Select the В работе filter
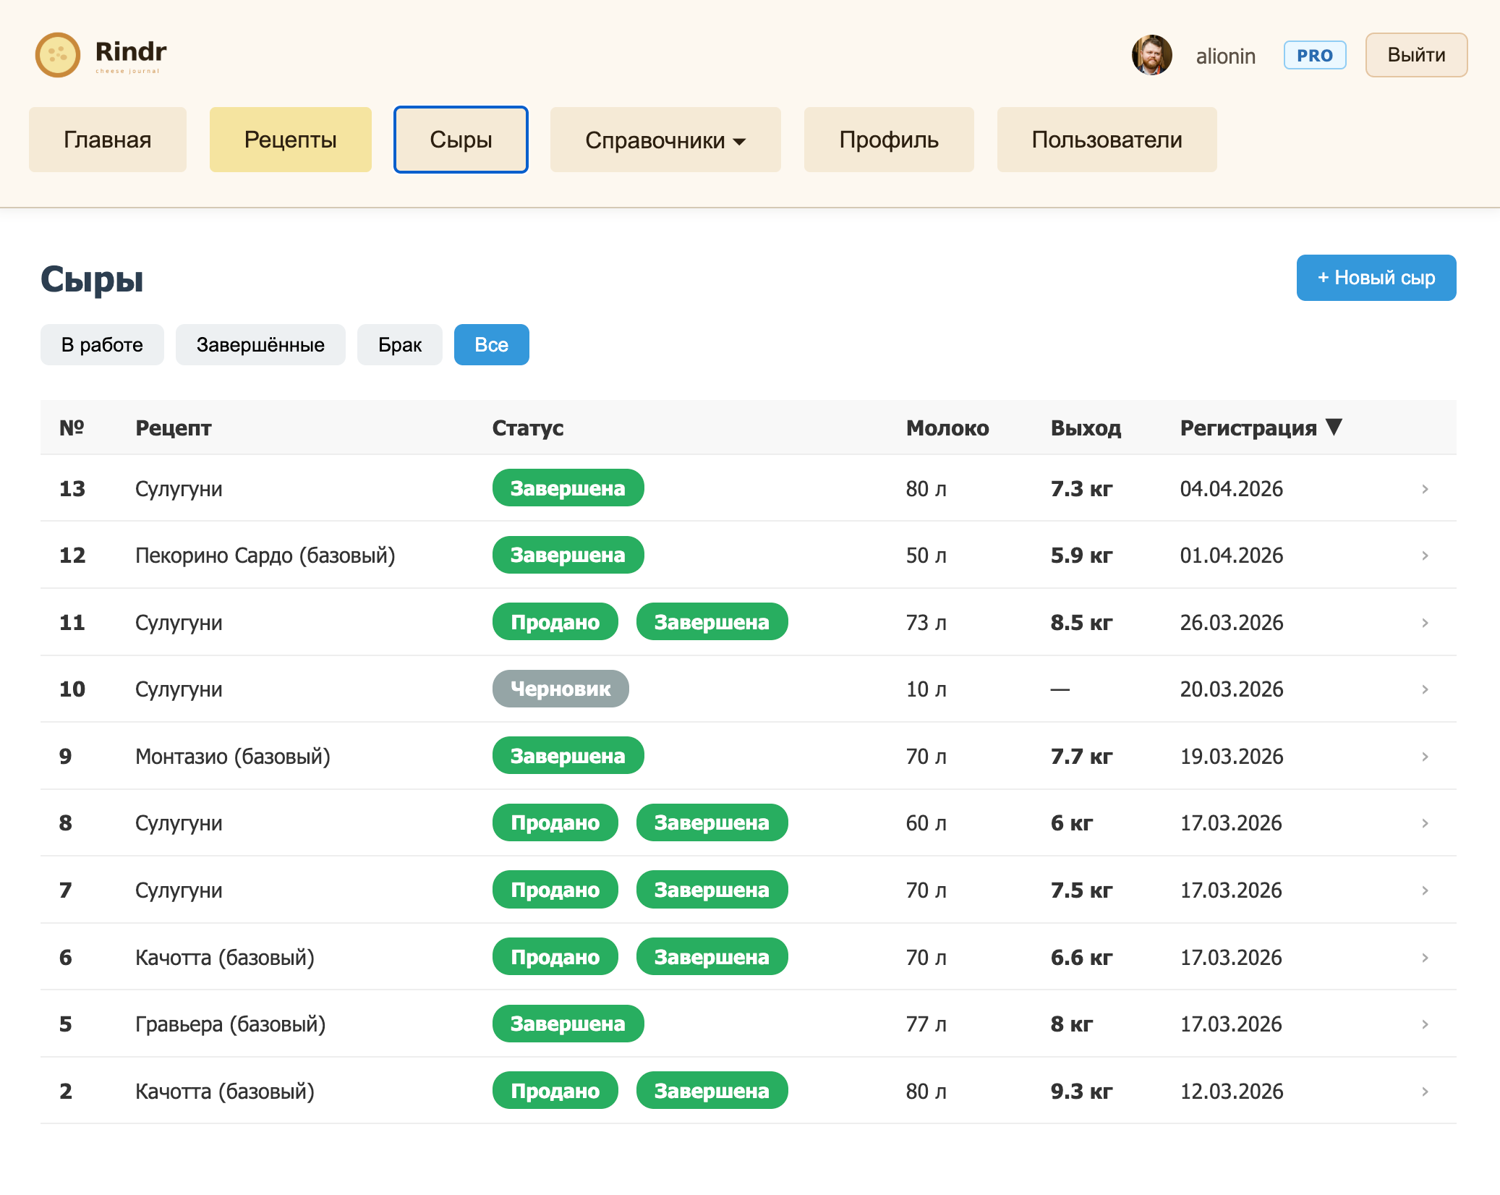This screenshot has width=1500, height=1195. (102, 345)
